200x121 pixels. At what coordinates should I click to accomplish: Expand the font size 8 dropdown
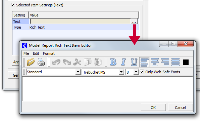(x=136, y=72)
